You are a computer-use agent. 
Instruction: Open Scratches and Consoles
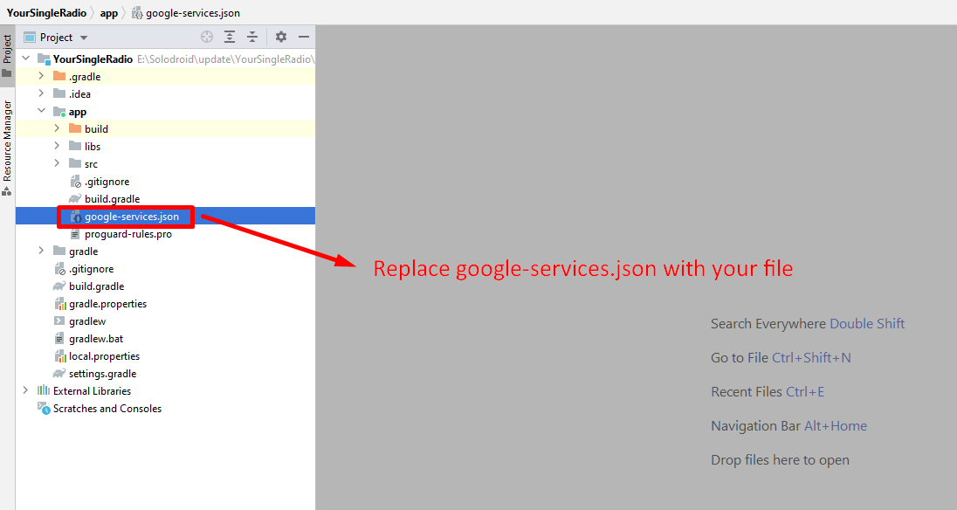107,409
